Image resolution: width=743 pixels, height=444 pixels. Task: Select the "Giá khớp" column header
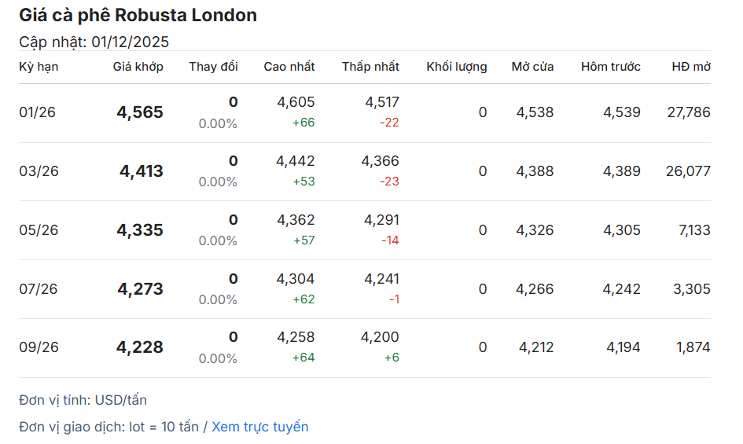coord(138,67)
